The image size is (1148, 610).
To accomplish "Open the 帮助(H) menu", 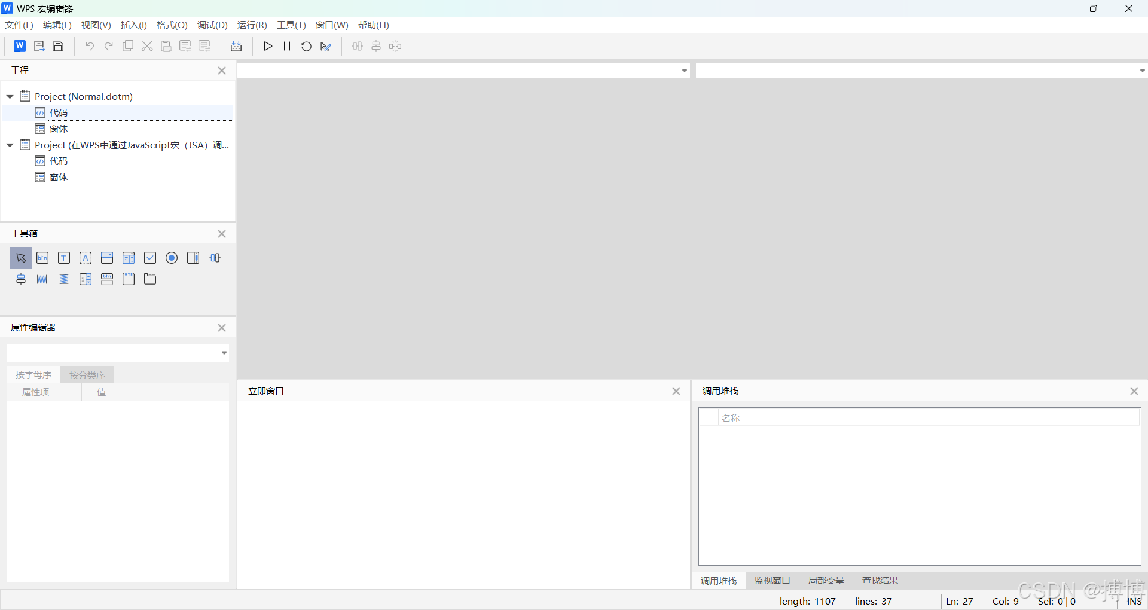I will click(374, 25).
